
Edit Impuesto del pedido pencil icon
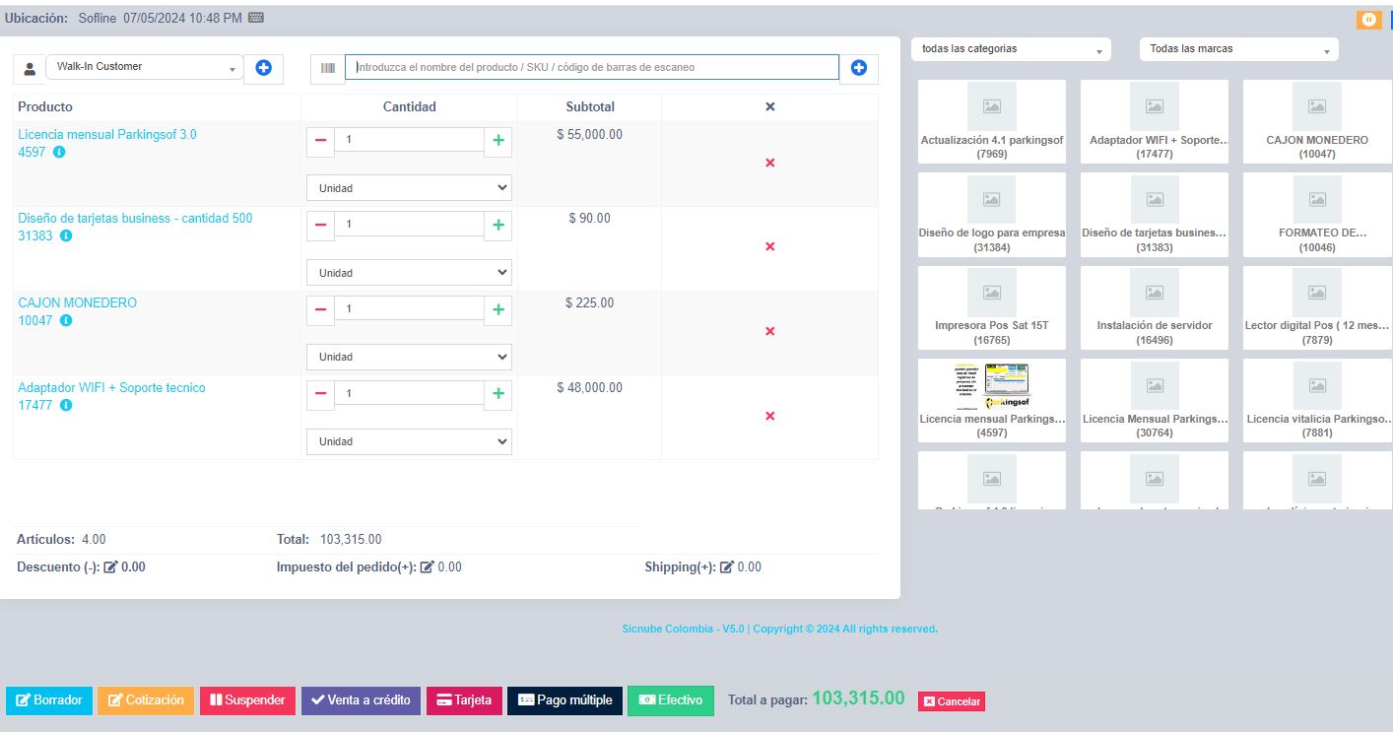click(428, 567)
